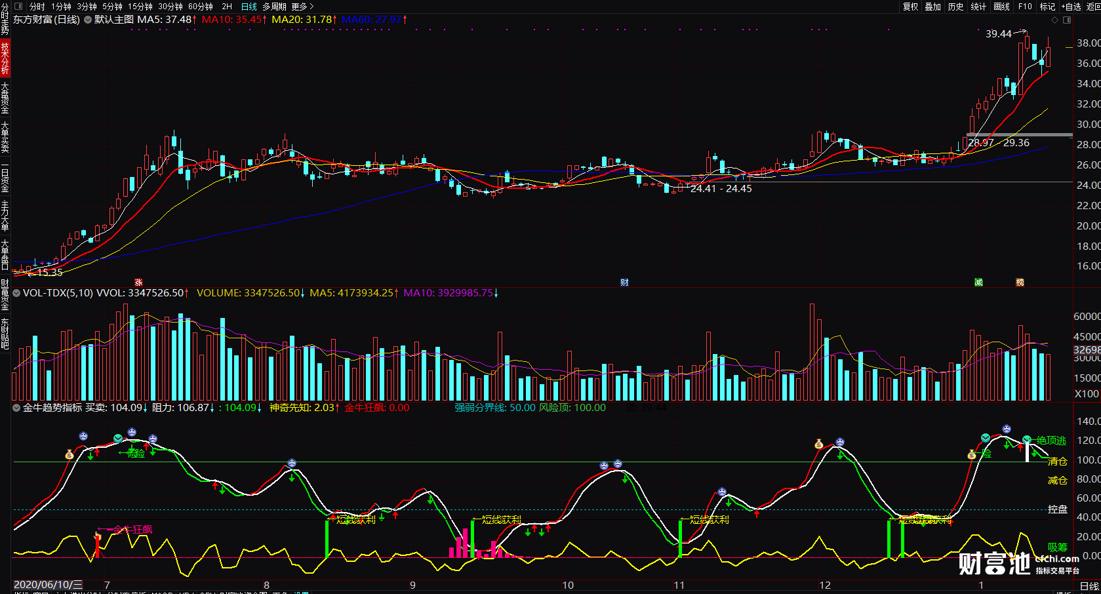The width and height of the screenshot is (1101, 594).
Task: Click the red 涨 event marker
Action: (138, 283)
